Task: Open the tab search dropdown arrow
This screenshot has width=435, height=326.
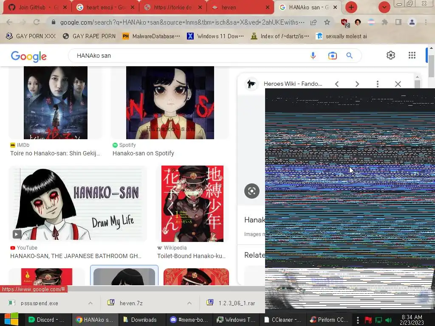Action: 384,7
